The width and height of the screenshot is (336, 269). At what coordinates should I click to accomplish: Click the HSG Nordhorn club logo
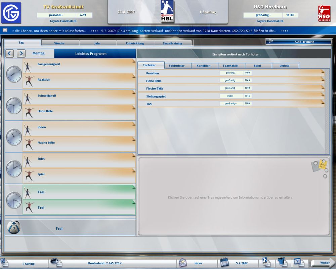pyautogui.click(x=324, y=13)
